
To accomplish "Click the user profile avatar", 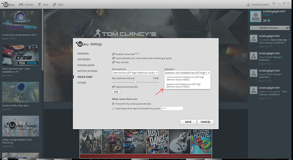I will coord(255,16).
